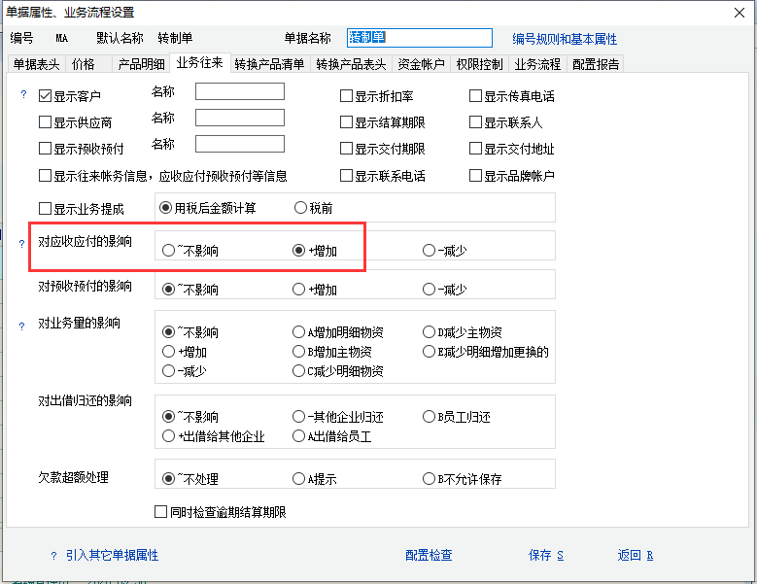The width and height of the screenshot is (757, 584).
Task: Open the 资金帐户 tab
Action: [x=422, y=64]
